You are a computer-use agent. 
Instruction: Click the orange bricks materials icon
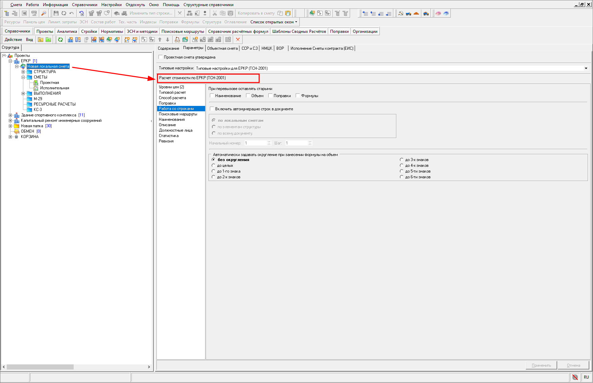pyautogui.click(x=416, y=13)
